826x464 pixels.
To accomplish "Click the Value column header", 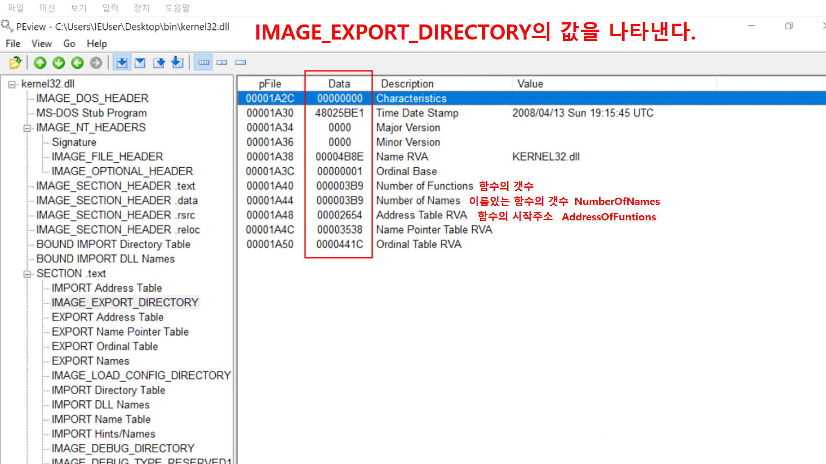I will click(x=614, y=84).
